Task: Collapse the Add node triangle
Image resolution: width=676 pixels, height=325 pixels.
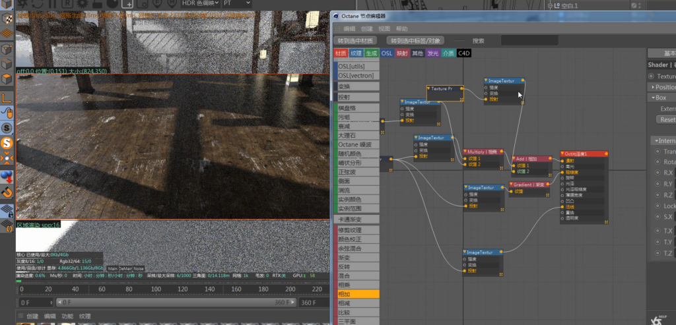Action: [514, 158]
